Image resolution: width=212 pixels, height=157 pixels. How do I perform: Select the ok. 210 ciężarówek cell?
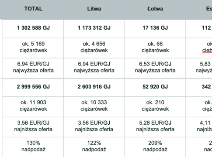pos(155,107)
